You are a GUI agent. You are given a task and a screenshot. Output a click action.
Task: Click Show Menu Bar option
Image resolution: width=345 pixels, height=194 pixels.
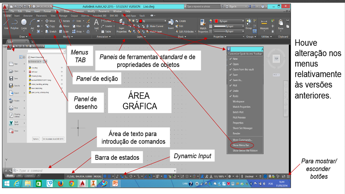pyautogui.click(x=241, y=145)
